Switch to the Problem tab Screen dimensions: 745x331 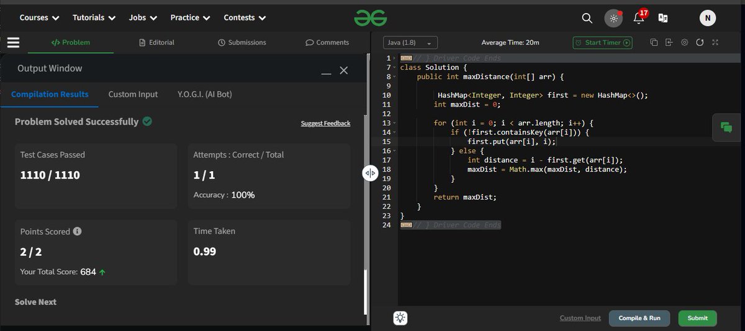(x=70, y=43)
